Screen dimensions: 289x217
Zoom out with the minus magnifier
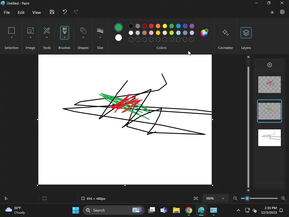click(235, 198)
